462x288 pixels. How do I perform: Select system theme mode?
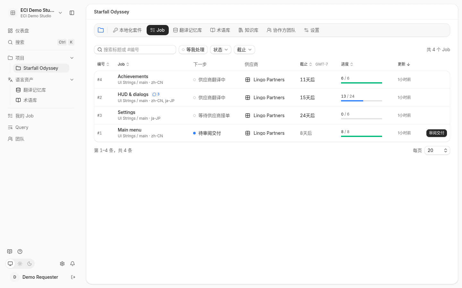click(10, 264)
